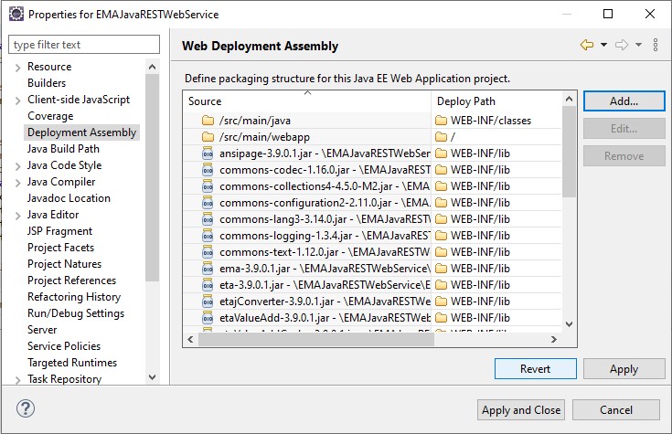The image size is (672, 434).
Task: Click the eta-3.9.0.1.jar jar icon
Action: point(208,285)
